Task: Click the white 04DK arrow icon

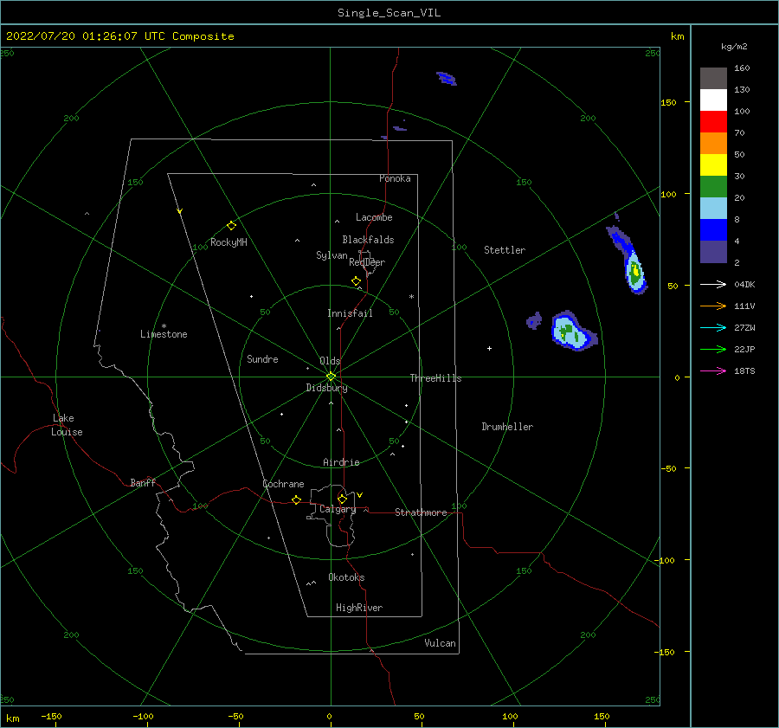Action: (713, 284)
